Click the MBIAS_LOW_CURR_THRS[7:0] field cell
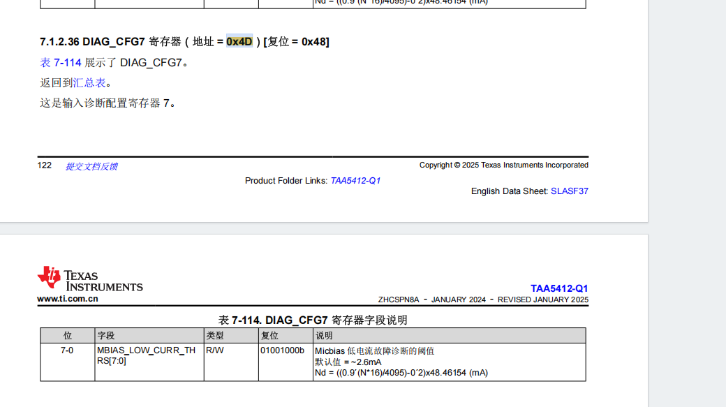 pos(149,362)
